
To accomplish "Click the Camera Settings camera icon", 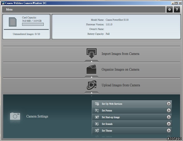I will click(x=15, y=116).
